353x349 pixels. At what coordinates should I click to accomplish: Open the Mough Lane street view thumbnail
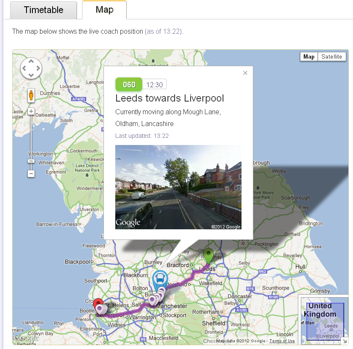(x=178, y=187)
